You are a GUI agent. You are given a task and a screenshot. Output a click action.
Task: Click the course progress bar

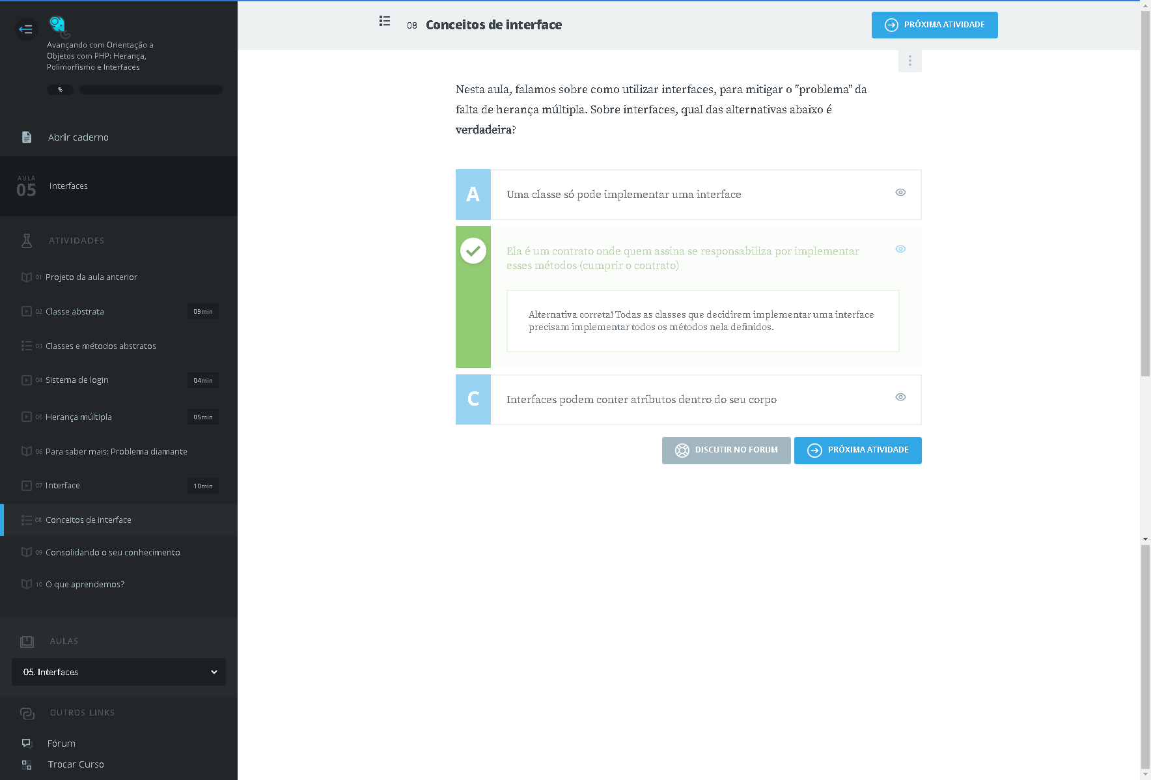pos(150,90)
